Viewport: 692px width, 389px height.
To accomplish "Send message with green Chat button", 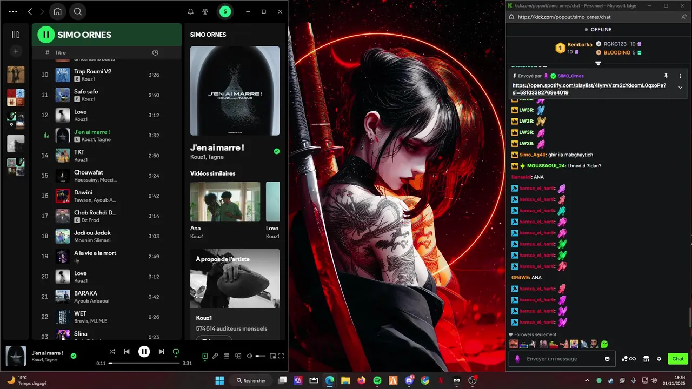I will 678,359.
